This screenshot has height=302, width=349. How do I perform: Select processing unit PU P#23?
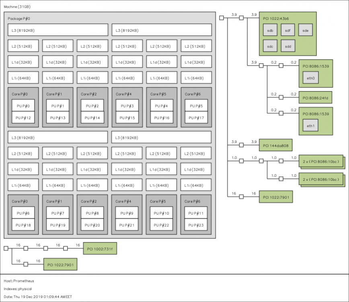point(196,224)
